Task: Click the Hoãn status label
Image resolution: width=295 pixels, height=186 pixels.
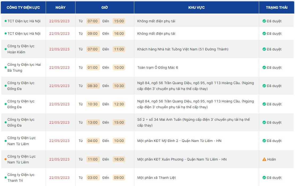Action: [x=271, y=159]
